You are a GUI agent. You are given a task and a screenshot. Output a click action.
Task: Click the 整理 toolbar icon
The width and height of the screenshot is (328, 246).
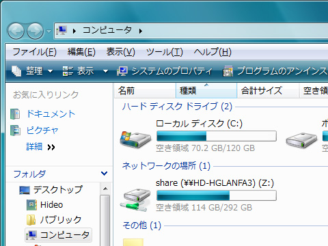(16, 71)
